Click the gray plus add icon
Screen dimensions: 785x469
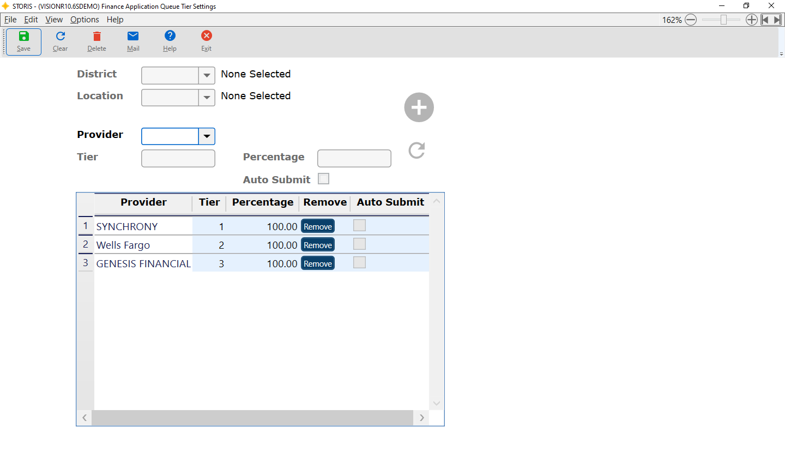click(419, 107)
